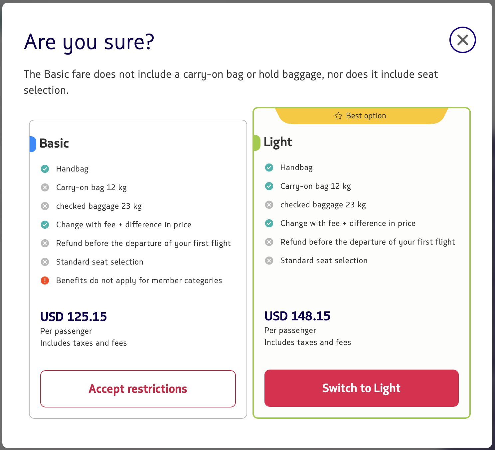Click the green Light color tab marker
The width and height of the screenshot is (495, 450).
point(257,143)
